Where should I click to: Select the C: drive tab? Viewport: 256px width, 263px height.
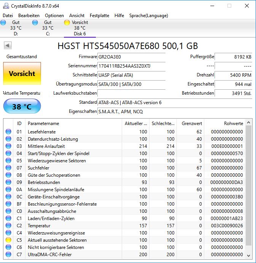(48, 28)
